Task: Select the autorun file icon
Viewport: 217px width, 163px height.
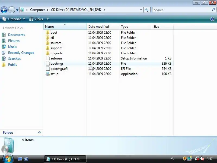Action: click(48, 58)
